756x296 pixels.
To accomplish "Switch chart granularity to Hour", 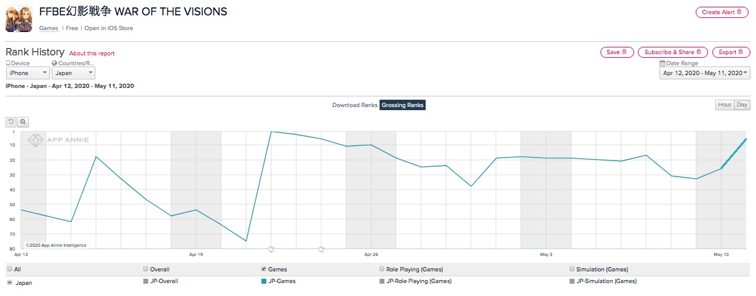I will [x=725, y=105].
